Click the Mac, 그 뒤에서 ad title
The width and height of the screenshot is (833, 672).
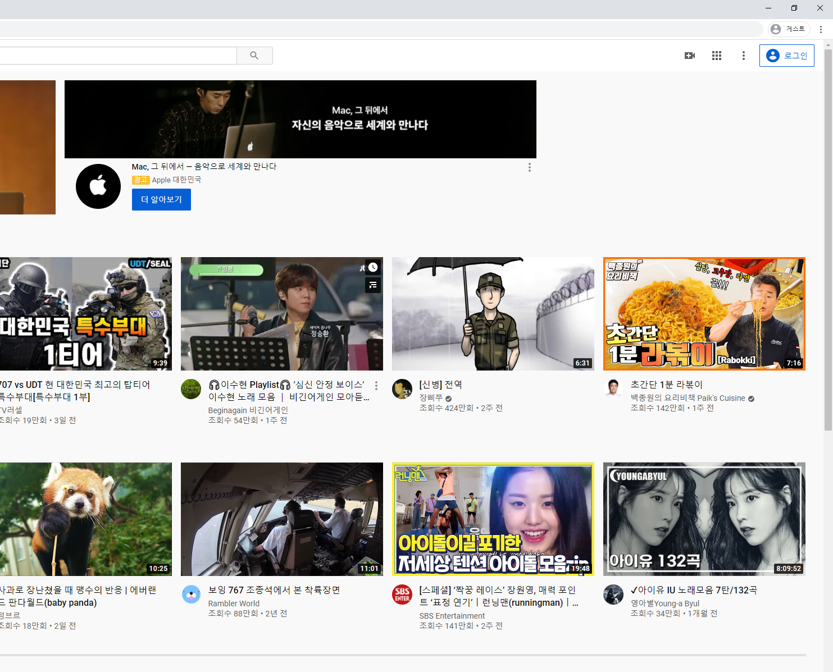click(204, 167)
